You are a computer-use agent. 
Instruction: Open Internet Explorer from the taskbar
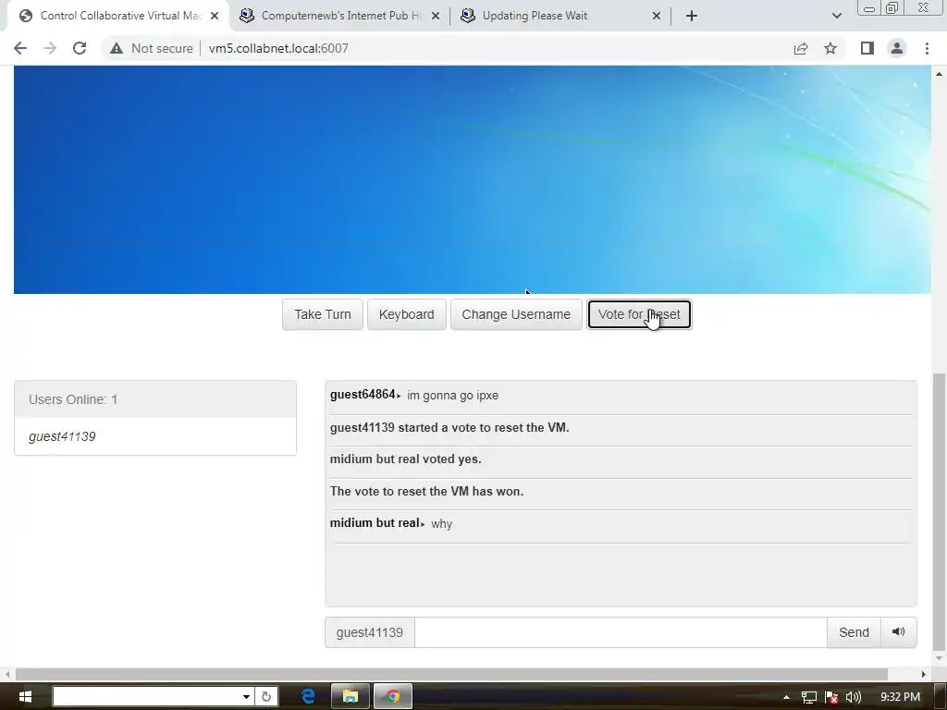(x=308, y=697)
